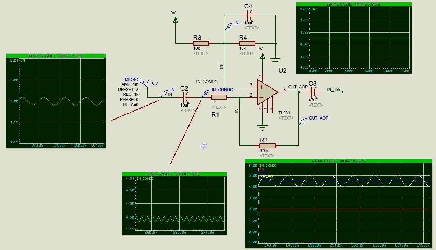Image resolution: width=436 pixels, height=250 pixels.
Task: Click the C4 reference label
Action: (248, 6)
